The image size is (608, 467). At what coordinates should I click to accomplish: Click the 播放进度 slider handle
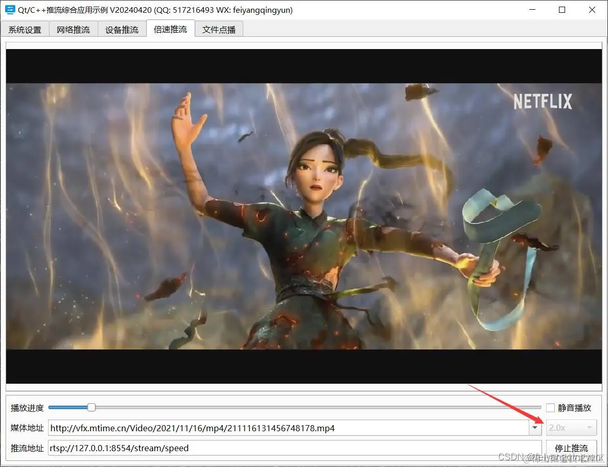[x=91, y=407]
